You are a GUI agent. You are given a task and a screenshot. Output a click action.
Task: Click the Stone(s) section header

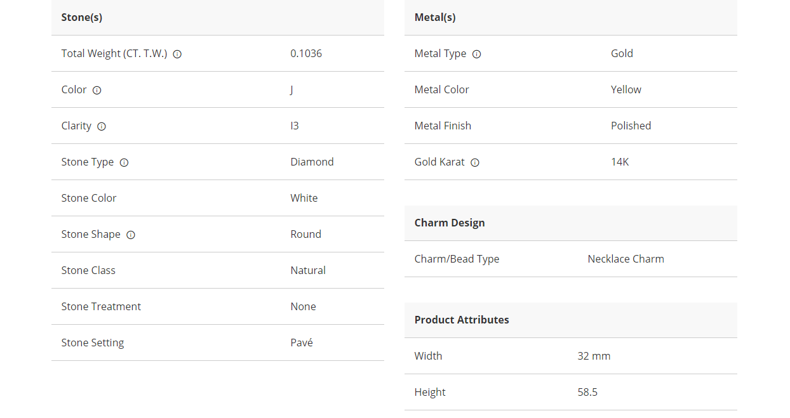(x=82, y=18)
